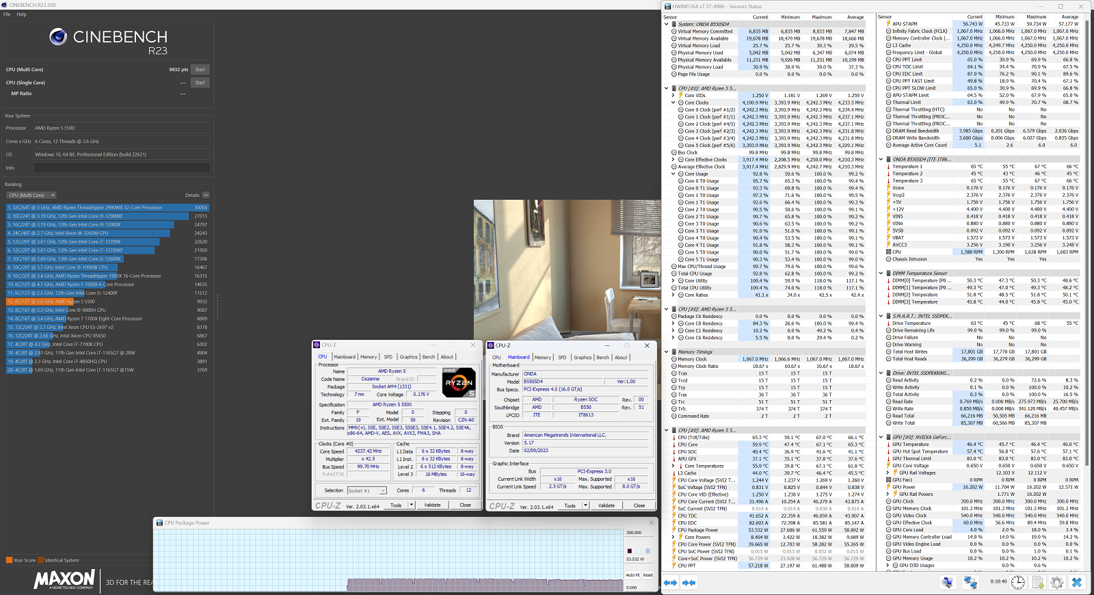Click the blue X icon in the HWiNFO toolbar
This screenshot has width=1094, height=595.
coord(1077,583)
